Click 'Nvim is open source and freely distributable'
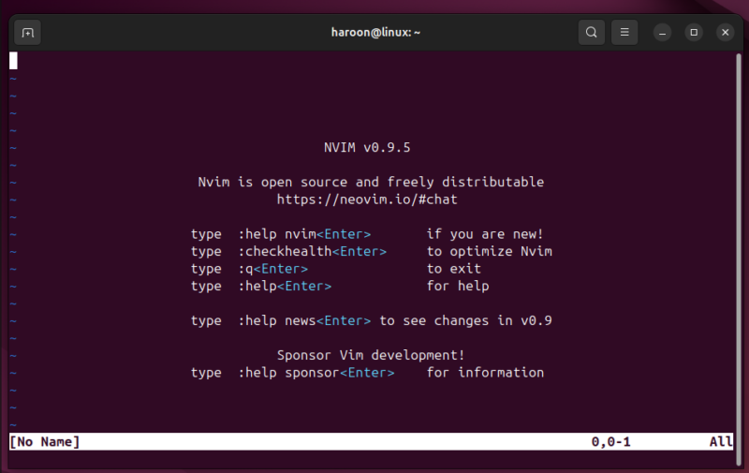Image resolution: width=749 pixels, height=473 pixels. pyautogui.click(x=371, y=182)
